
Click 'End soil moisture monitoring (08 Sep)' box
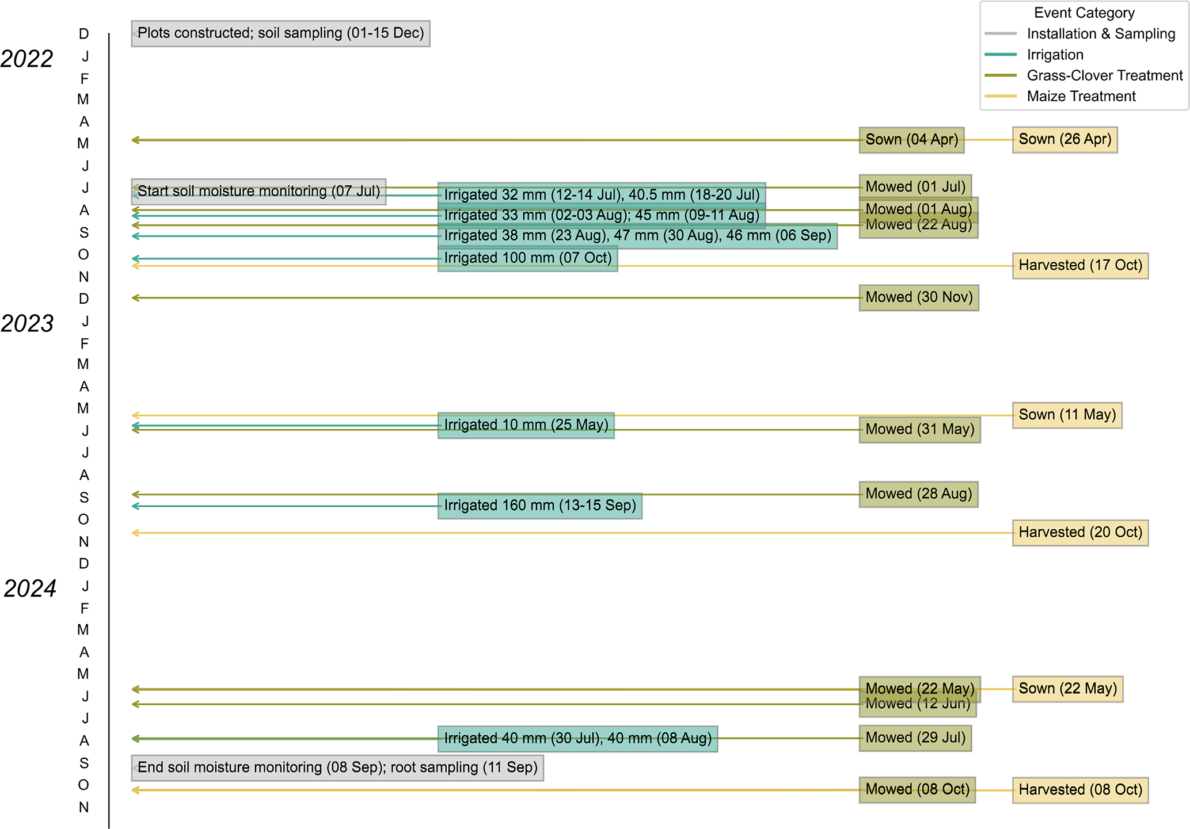[337, 767]
